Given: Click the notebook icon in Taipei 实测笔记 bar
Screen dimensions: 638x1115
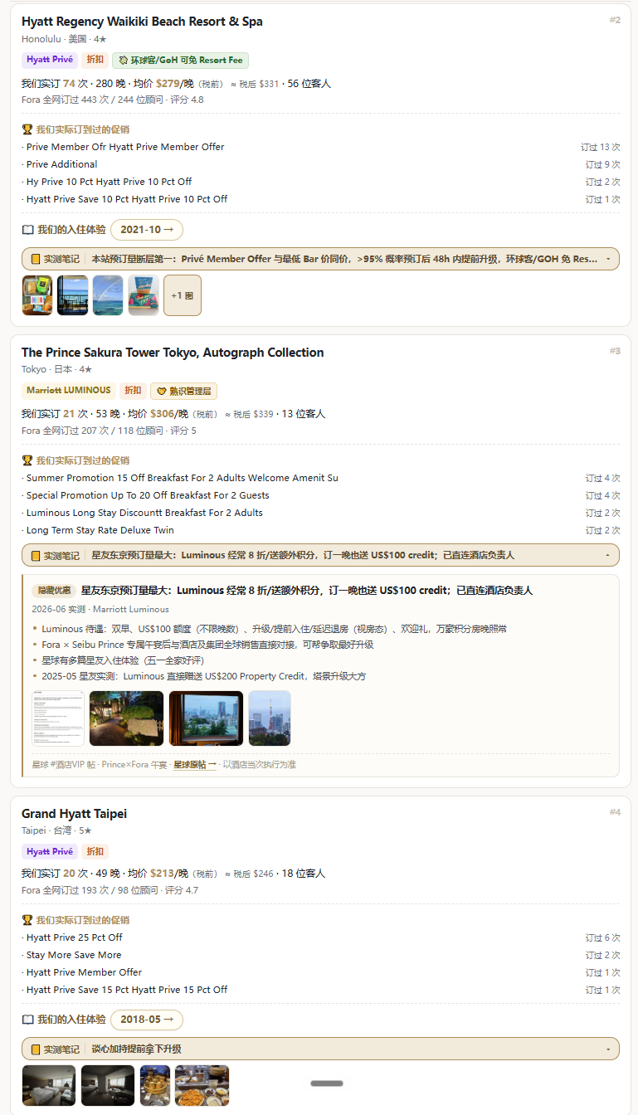Looking at the screenshot, I should pos(36,1049).
